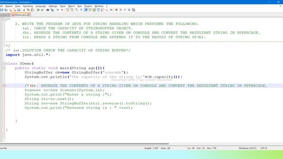Screen dimensions: 283x159
Task: Toggle file monitoring eye icon
Action: (x=111, y=10)
